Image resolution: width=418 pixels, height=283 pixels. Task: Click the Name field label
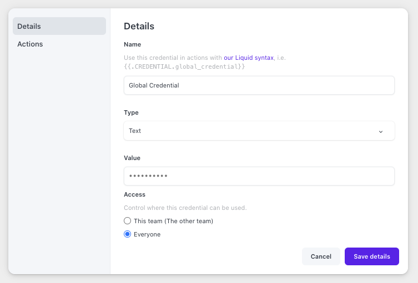(x=133, y=44)
